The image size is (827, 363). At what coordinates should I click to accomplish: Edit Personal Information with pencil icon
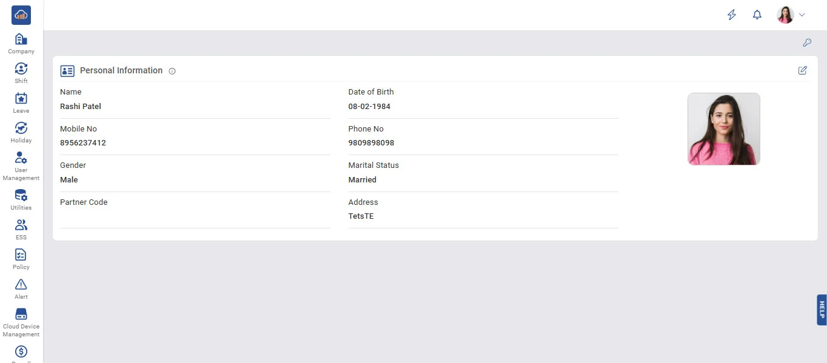click(x=803, y=70)
